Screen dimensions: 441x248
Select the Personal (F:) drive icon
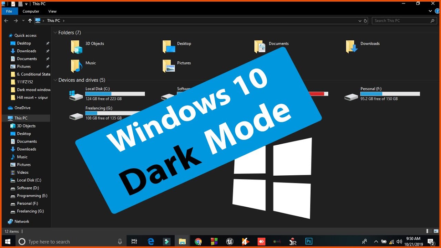tap(351, 97)
